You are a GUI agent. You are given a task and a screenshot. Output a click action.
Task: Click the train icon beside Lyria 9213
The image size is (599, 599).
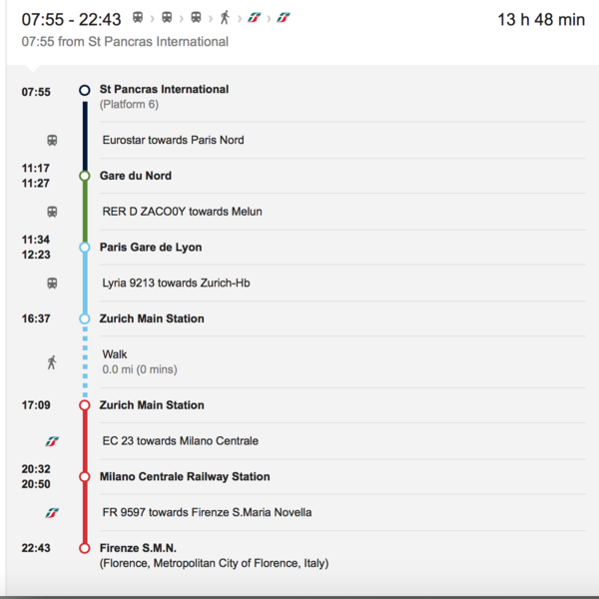tap(52, 284)
